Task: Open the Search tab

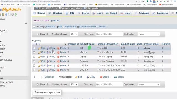Action: coord(84,13)
